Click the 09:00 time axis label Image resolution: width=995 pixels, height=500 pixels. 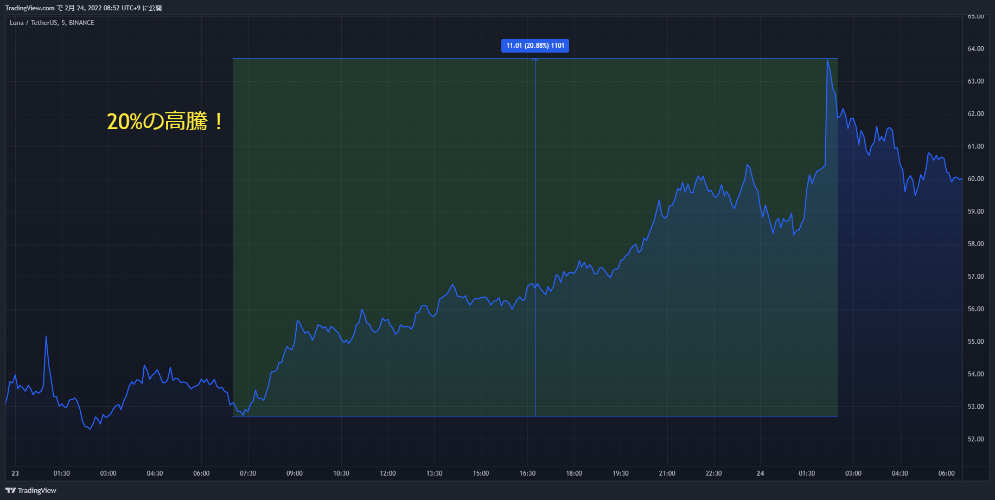pyautogui.click(x=295, y=473)
